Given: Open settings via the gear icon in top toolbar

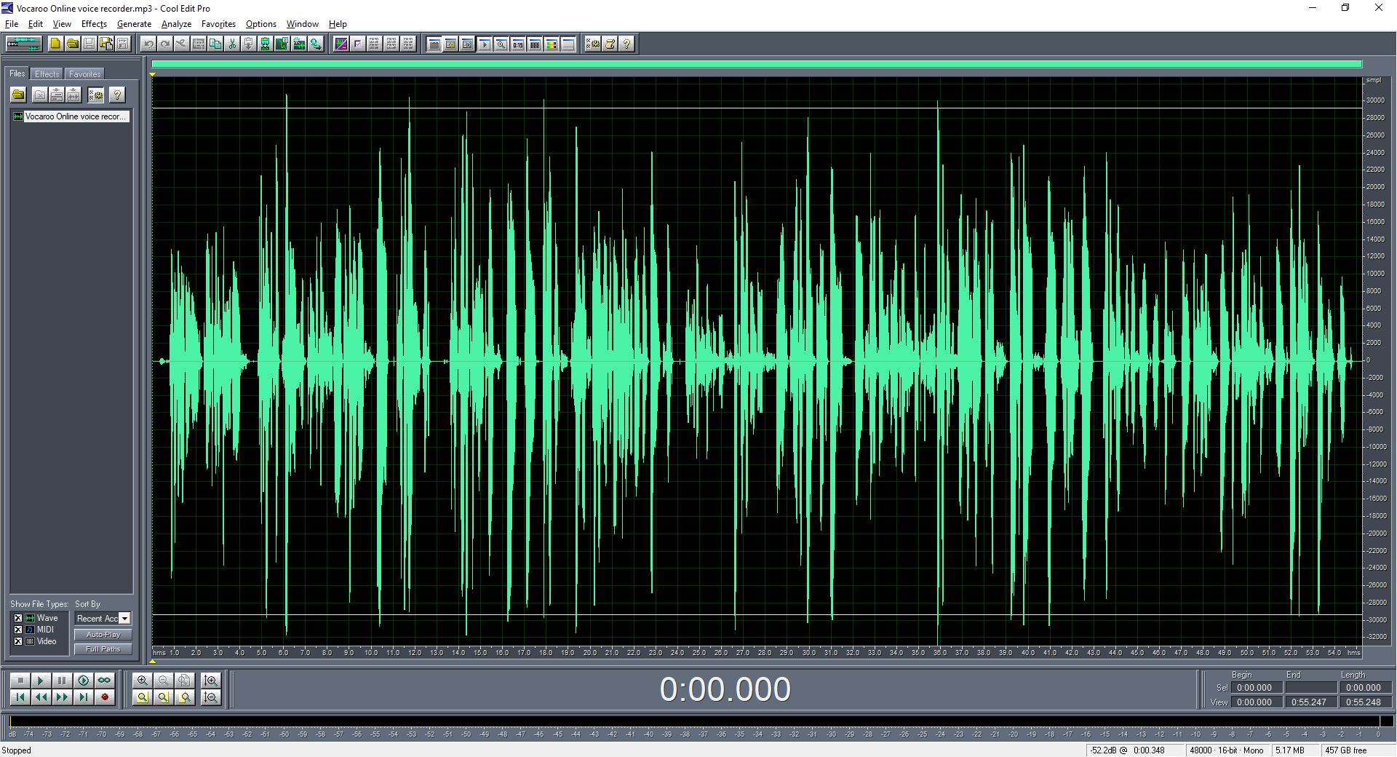Looking at the screenshot, I should (x=593, y=44).
